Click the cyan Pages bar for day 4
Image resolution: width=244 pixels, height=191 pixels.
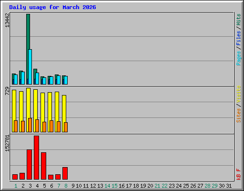pos(37,79)
